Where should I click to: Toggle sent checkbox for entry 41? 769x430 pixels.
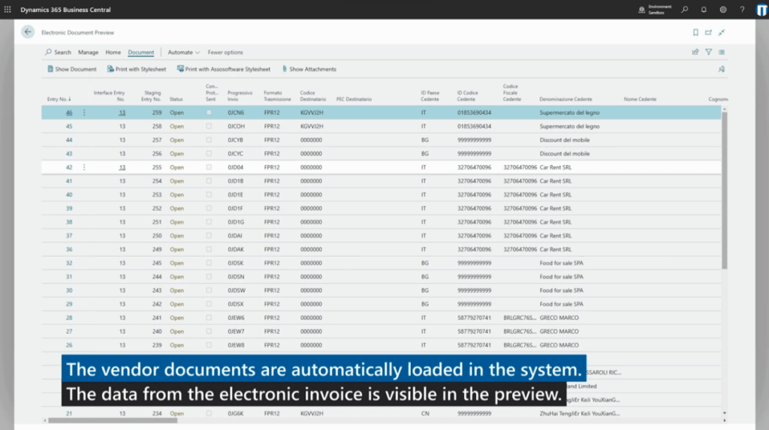coord(209,181)
